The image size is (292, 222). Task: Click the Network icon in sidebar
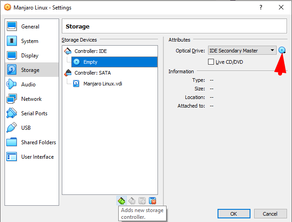[x=12, y=99]
